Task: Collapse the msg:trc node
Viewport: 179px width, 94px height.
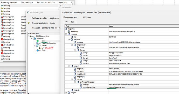Action: (66, 93)
